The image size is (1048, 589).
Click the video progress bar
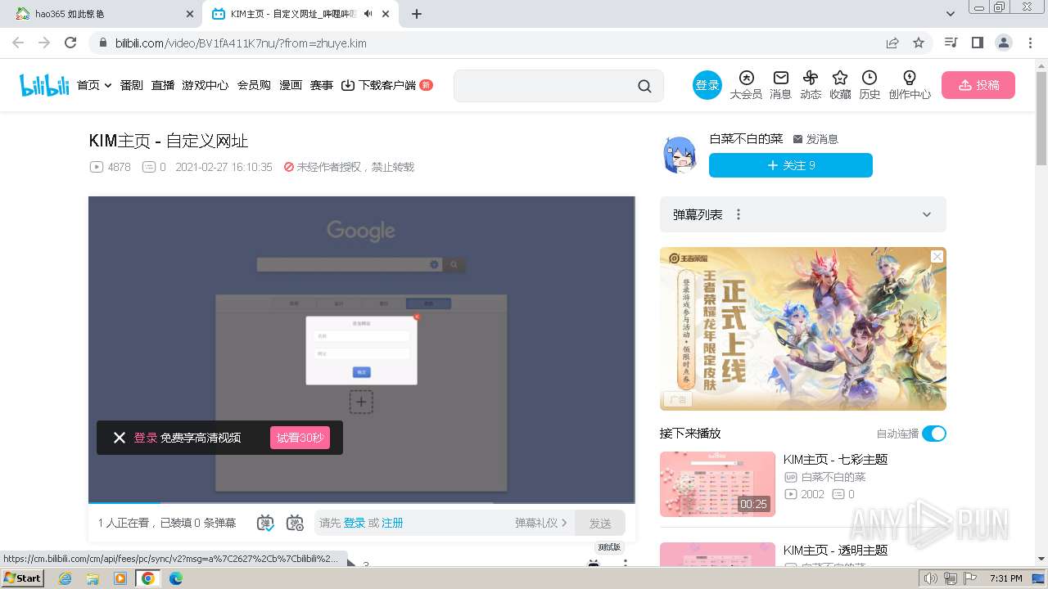362,502
